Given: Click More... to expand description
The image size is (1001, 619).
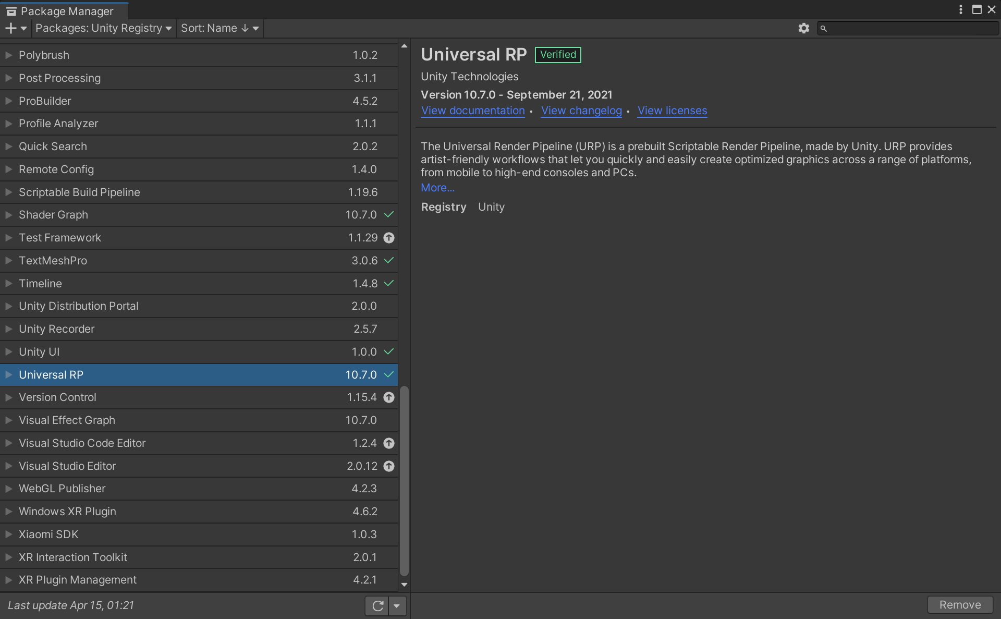Looking at the screenshot, I should click(x=437, y=188).
